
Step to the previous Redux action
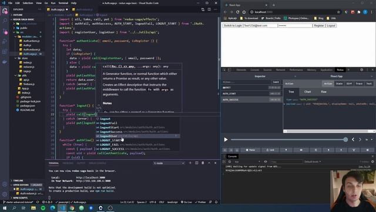pyautogui.click(x=353, y=140)
